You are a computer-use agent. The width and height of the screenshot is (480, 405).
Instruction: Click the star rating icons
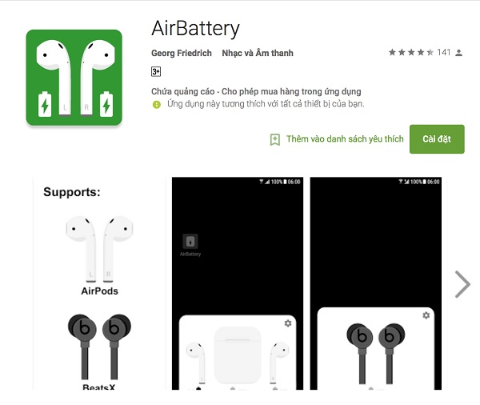click(x=411, y=52)
